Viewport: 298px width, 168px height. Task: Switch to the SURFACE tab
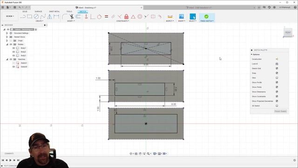click(x=38, y=12)
